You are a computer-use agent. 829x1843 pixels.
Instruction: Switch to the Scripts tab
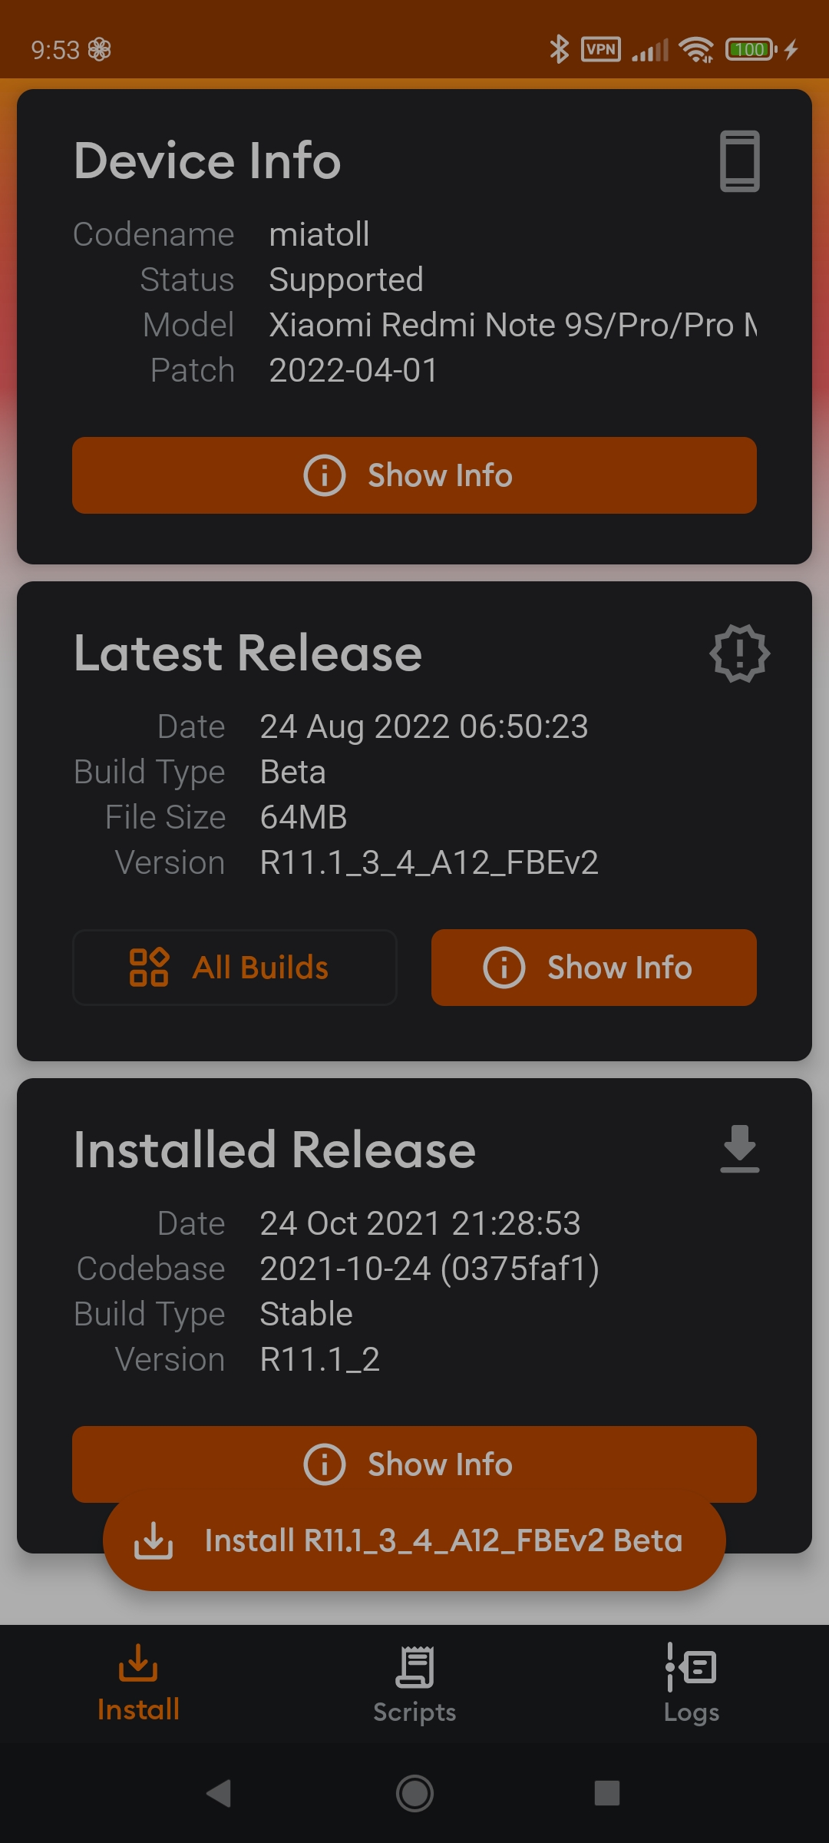point(414,1685)
